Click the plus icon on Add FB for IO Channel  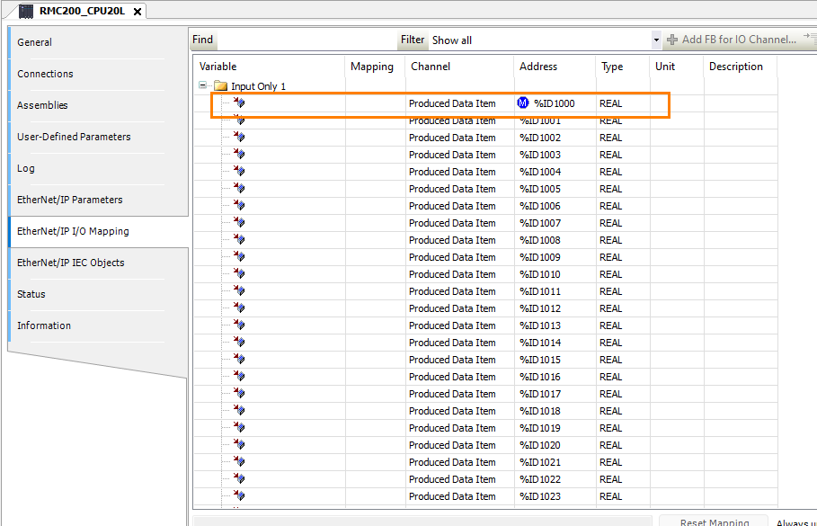coord(672,40)
